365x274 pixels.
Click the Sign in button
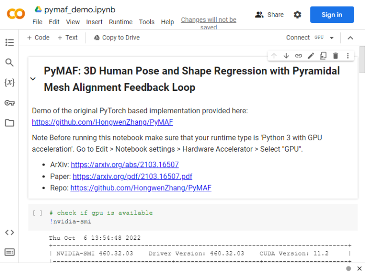click(x=332, y=15)
